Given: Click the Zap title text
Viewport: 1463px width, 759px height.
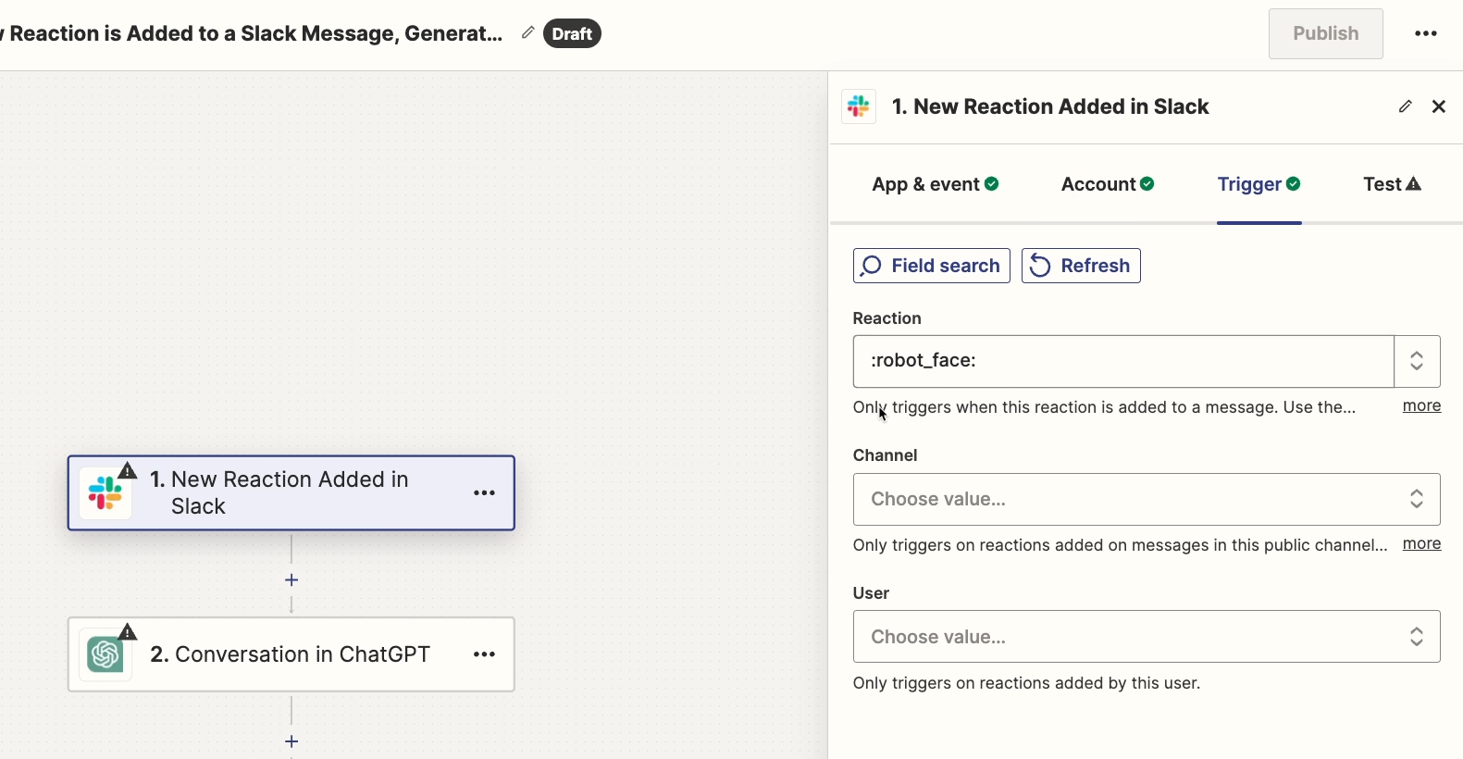Looking at the screenshot, I should pyautogui.click(x=252, y=33).
